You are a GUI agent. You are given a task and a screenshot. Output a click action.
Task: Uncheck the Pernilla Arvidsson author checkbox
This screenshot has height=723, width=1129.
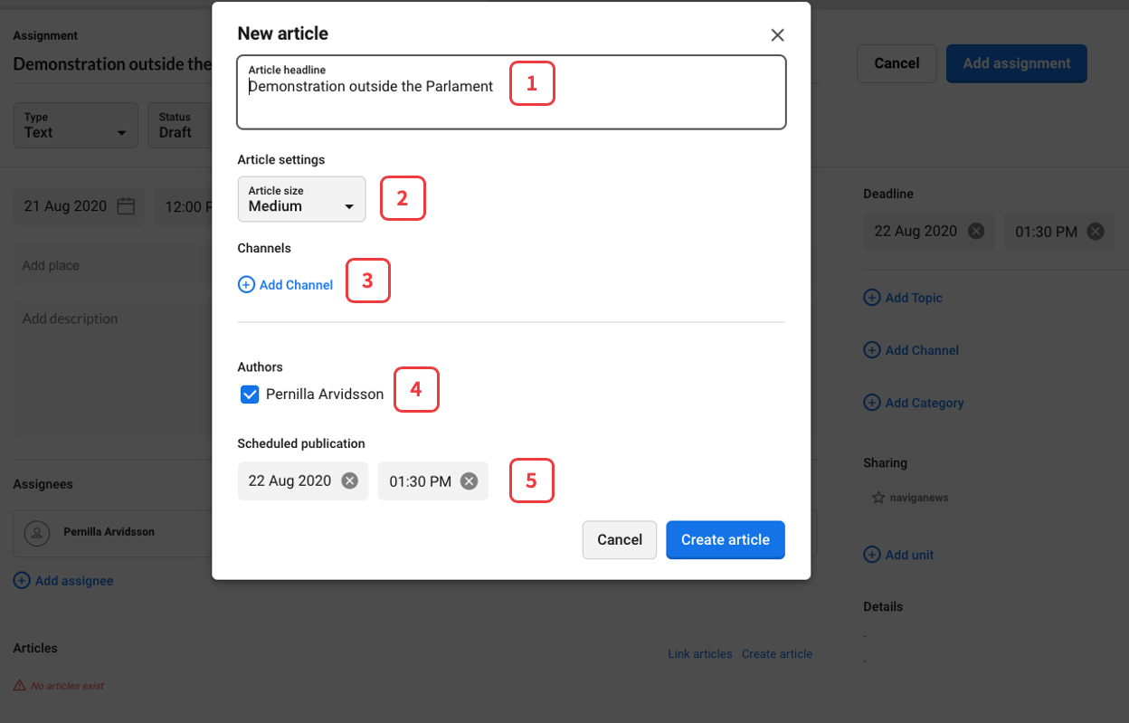click(250, 395)
